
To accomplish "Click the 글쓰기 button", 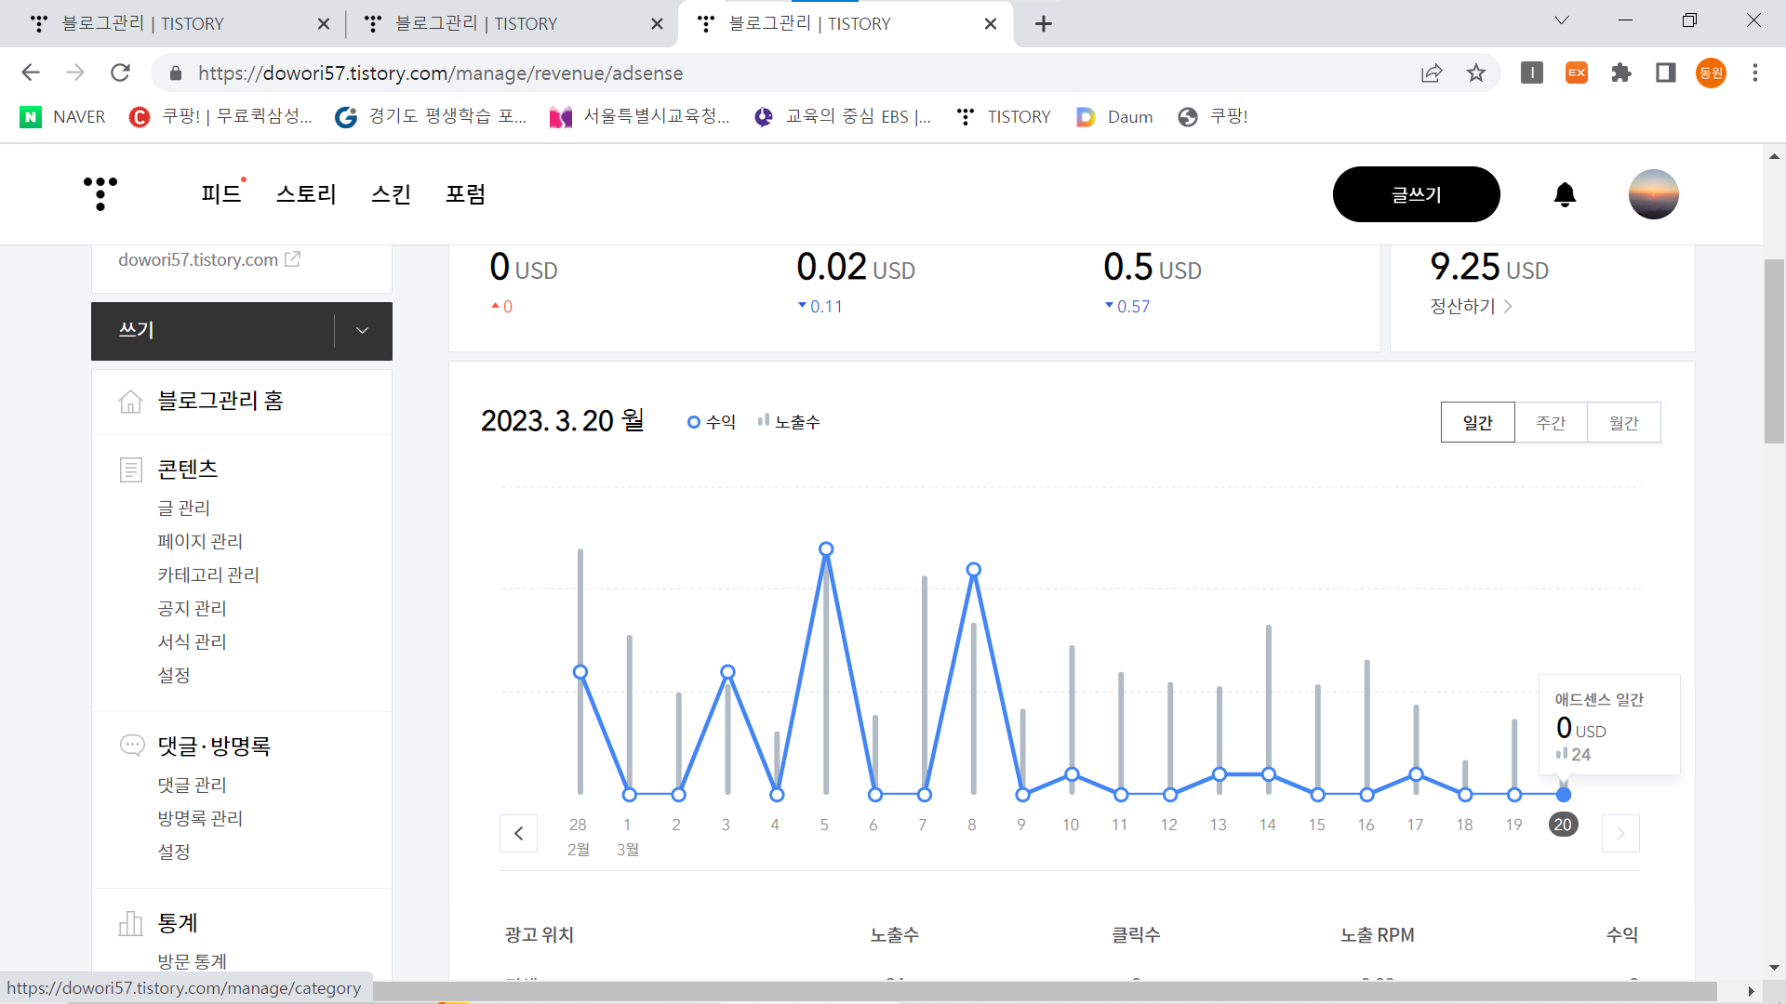I will click(x=1416, y=194).
